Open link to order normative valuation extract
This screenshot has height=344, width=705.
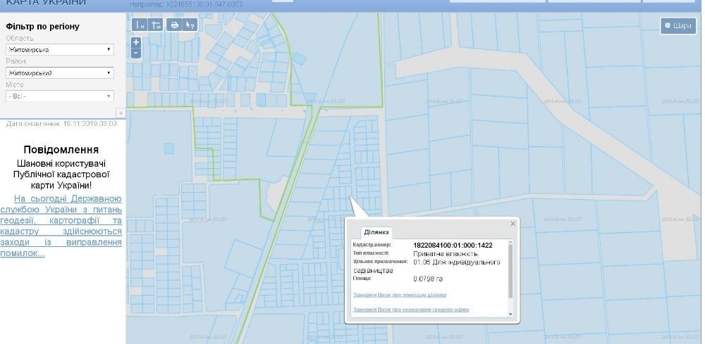[411, 310]
